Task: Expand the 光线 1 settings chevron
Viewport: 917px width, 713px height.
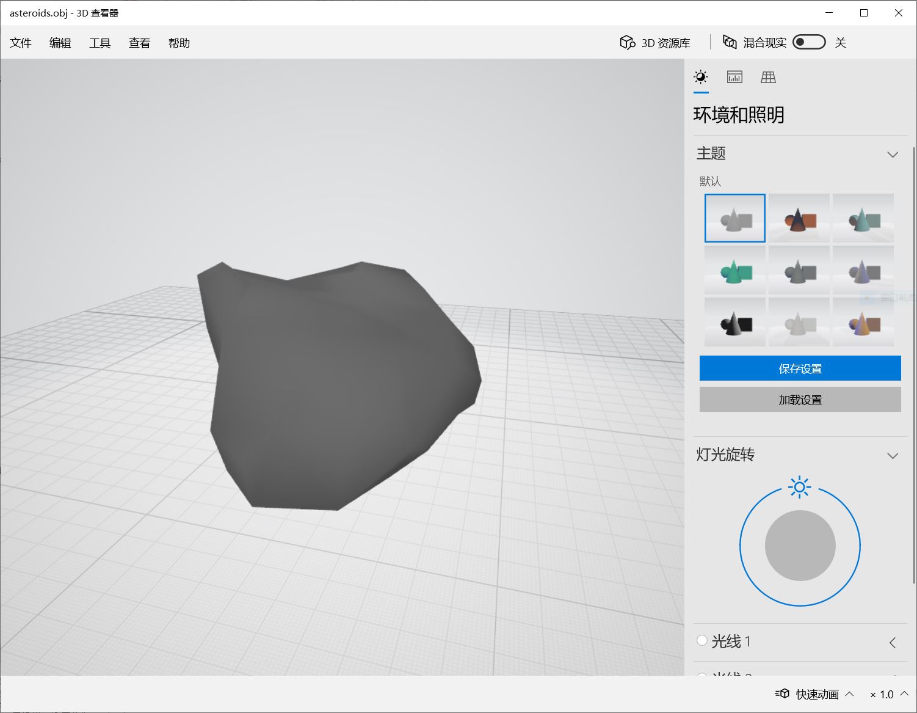Action: (893, 642)
